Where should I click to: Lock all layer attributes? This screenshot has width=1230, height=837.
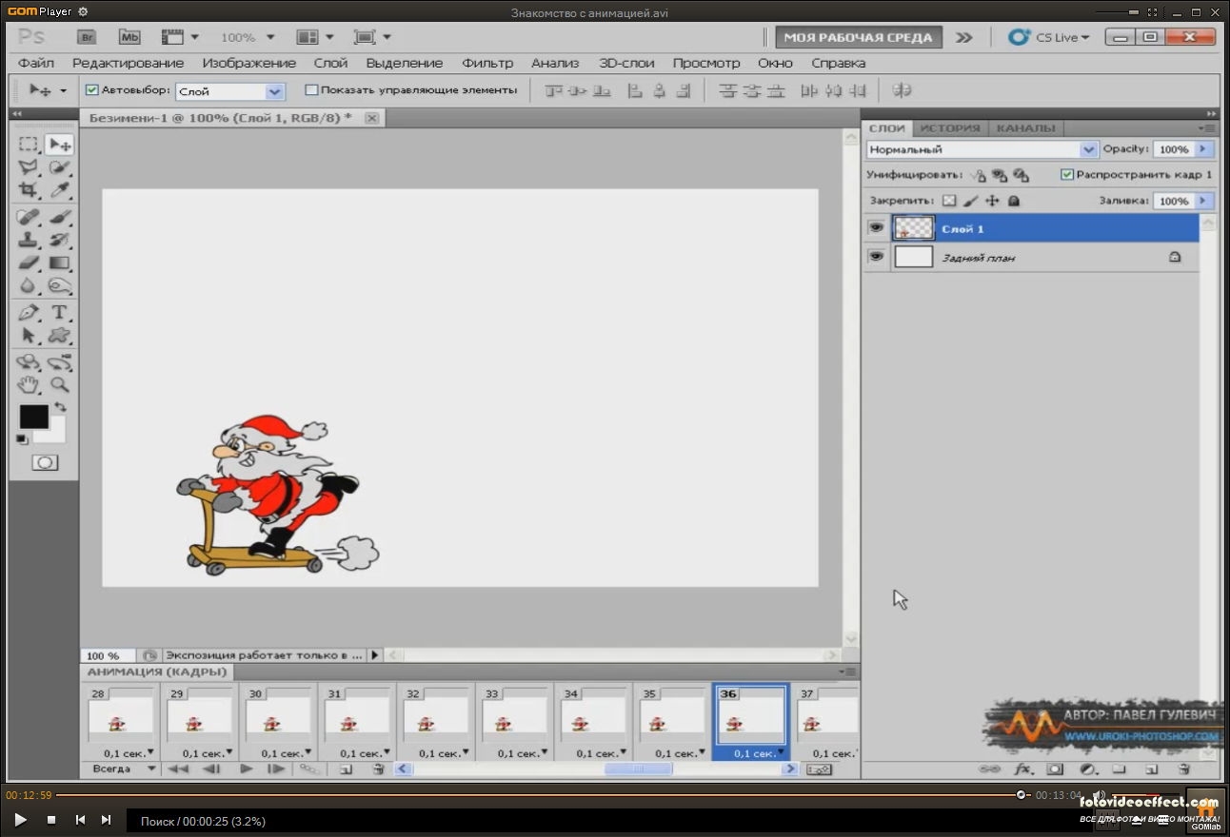click(x=1014, y=201)
